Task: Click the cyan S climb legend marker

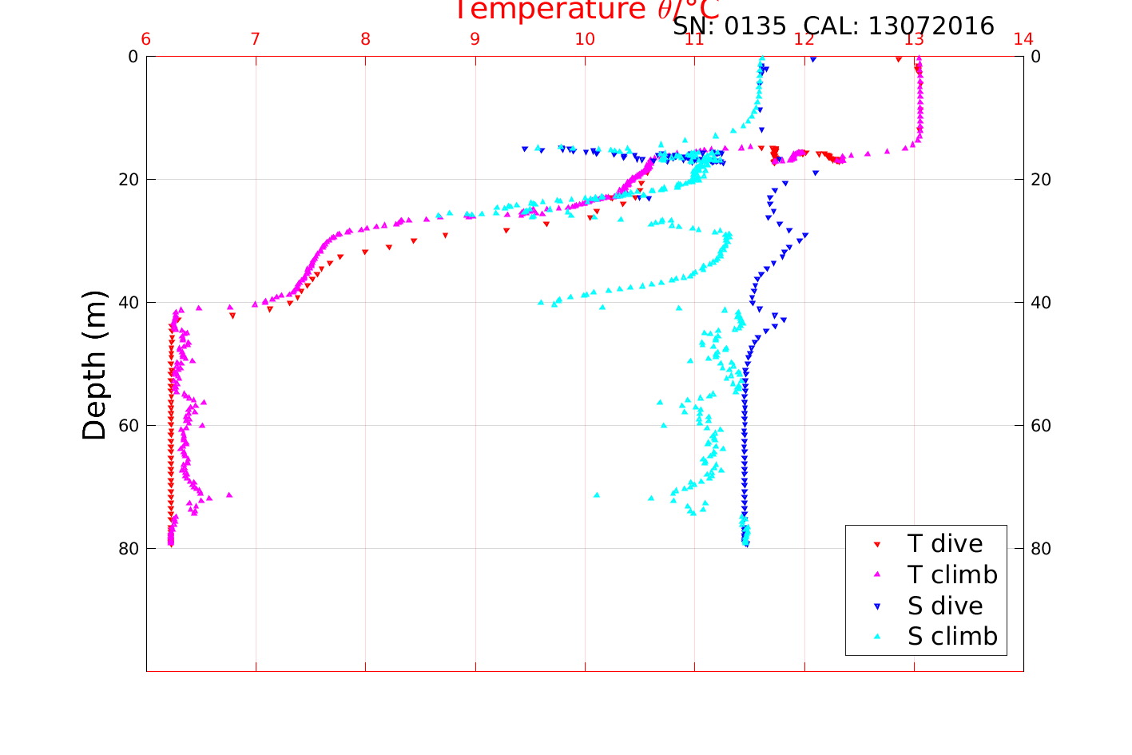Action: point(876,637)
